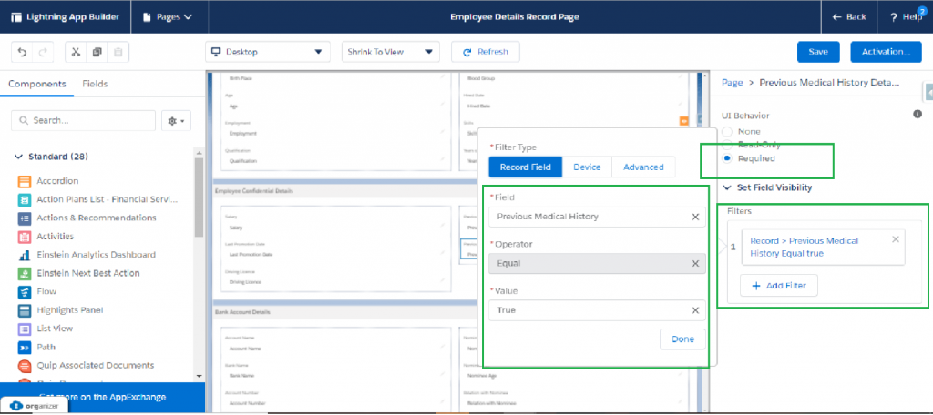Screen dimensions: 933x415
Task: Click the cut scissors icon
Action: click(x=76, y=52)
